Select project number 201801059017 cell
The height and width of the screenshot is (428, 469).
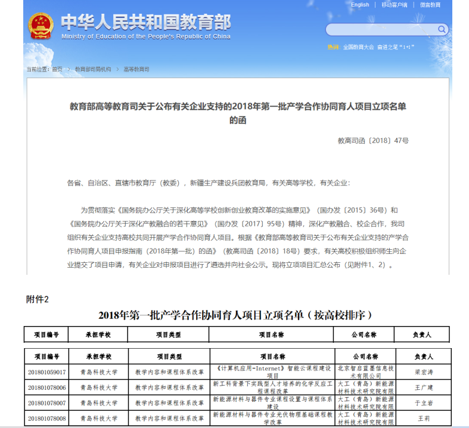46,372
